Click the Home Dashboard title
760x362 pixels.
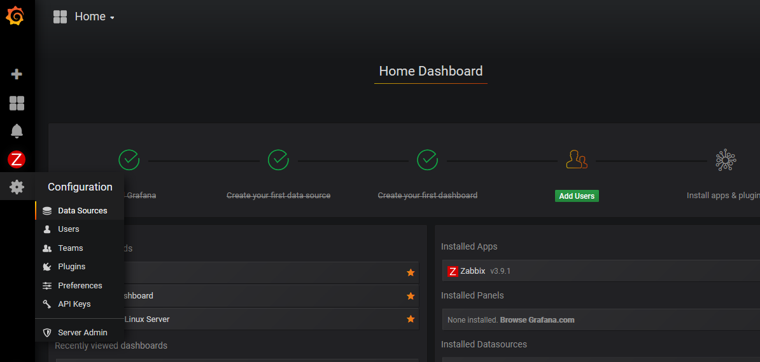click(430, 71)
